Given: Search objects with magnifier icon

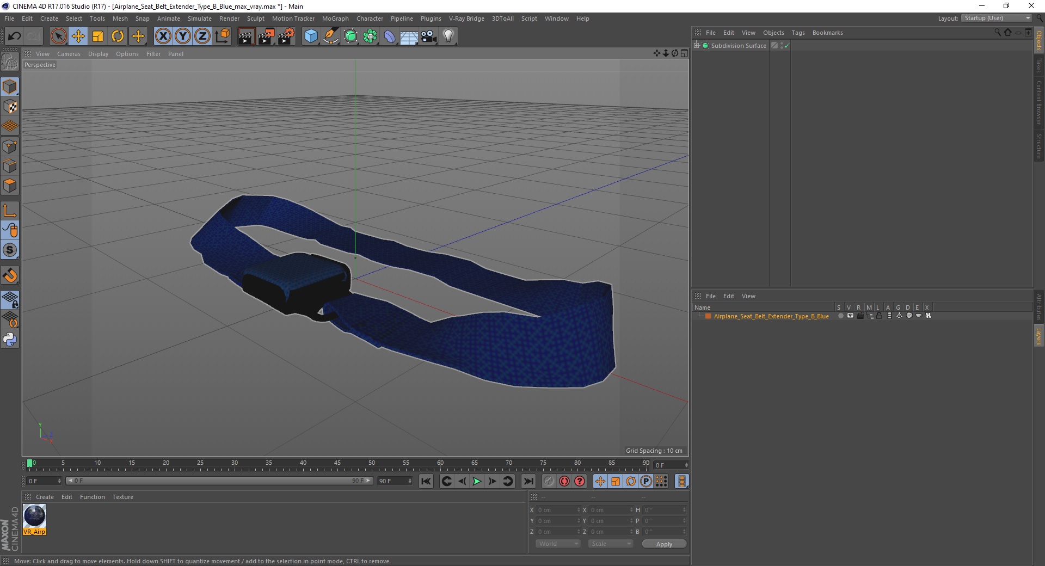Looking at the screenshot, I should click(x=998, y=32).
